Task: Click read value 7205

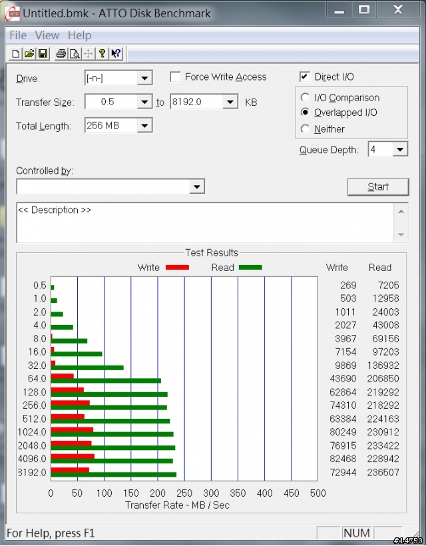Action: click(x=389, y=285)
